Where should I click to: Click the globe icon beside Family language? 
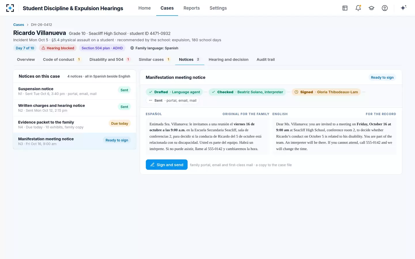pos(132,48)
